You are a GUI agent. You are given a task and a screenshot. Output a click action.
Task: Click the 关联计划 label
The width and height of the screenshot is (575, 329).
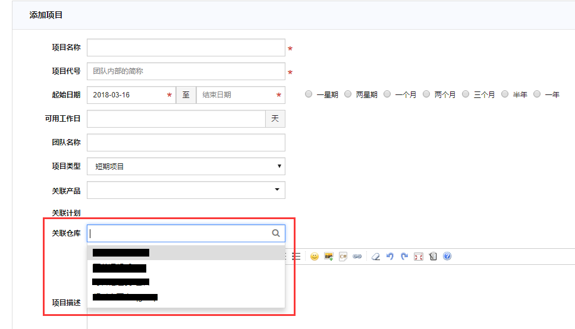66,213
